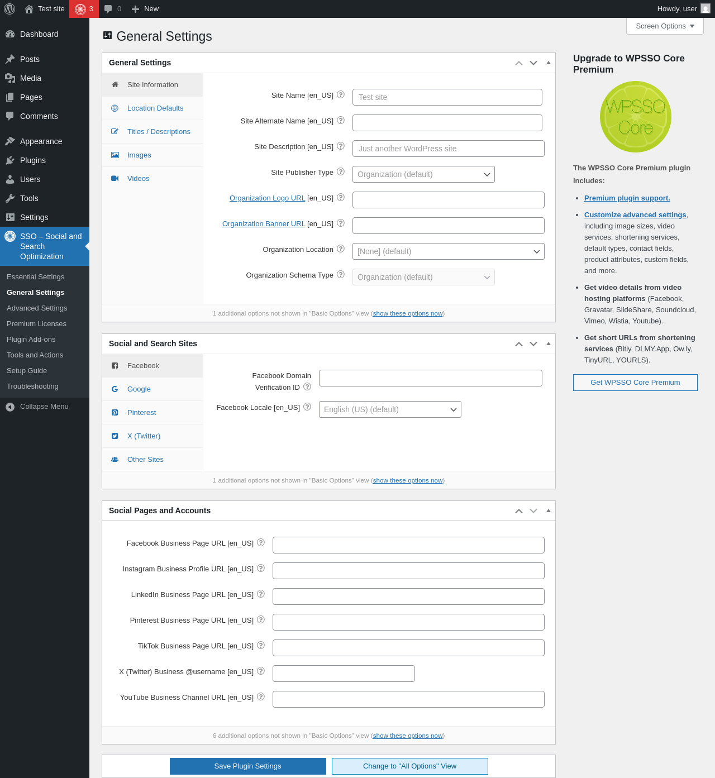Click Change to "All Options" View button
This screenshot has width=715, height=778.
pos(410,766)
